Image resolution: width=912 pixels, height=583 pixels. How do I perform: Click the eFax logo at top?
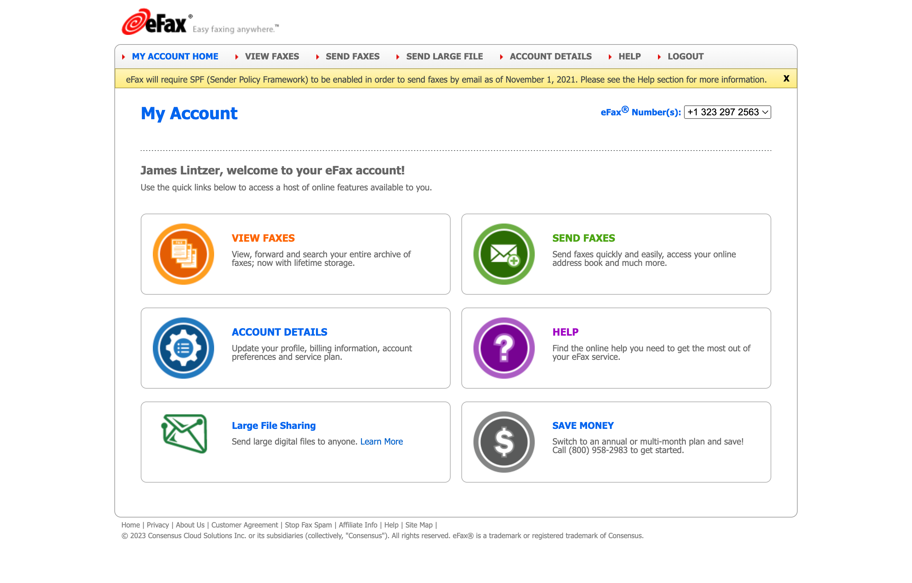pos(154,23)
